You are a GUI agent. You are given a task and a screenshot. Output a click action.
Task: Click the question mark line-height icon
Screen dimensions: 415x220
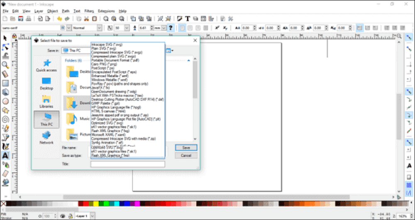[171, 28]
